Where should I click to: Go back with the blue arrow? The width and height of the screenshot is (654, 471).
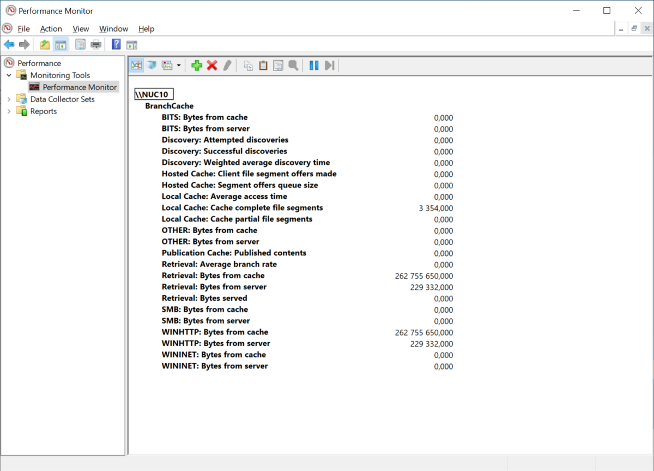point(9,45)
